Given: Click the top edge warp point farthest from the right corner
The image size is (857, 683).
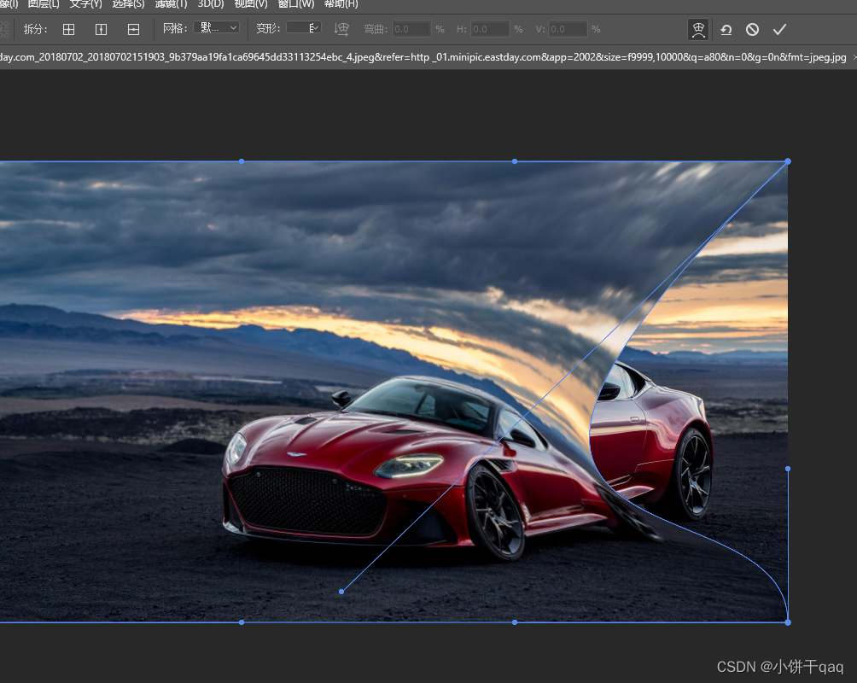Looking at the screenshot, I should pos(242,161).
